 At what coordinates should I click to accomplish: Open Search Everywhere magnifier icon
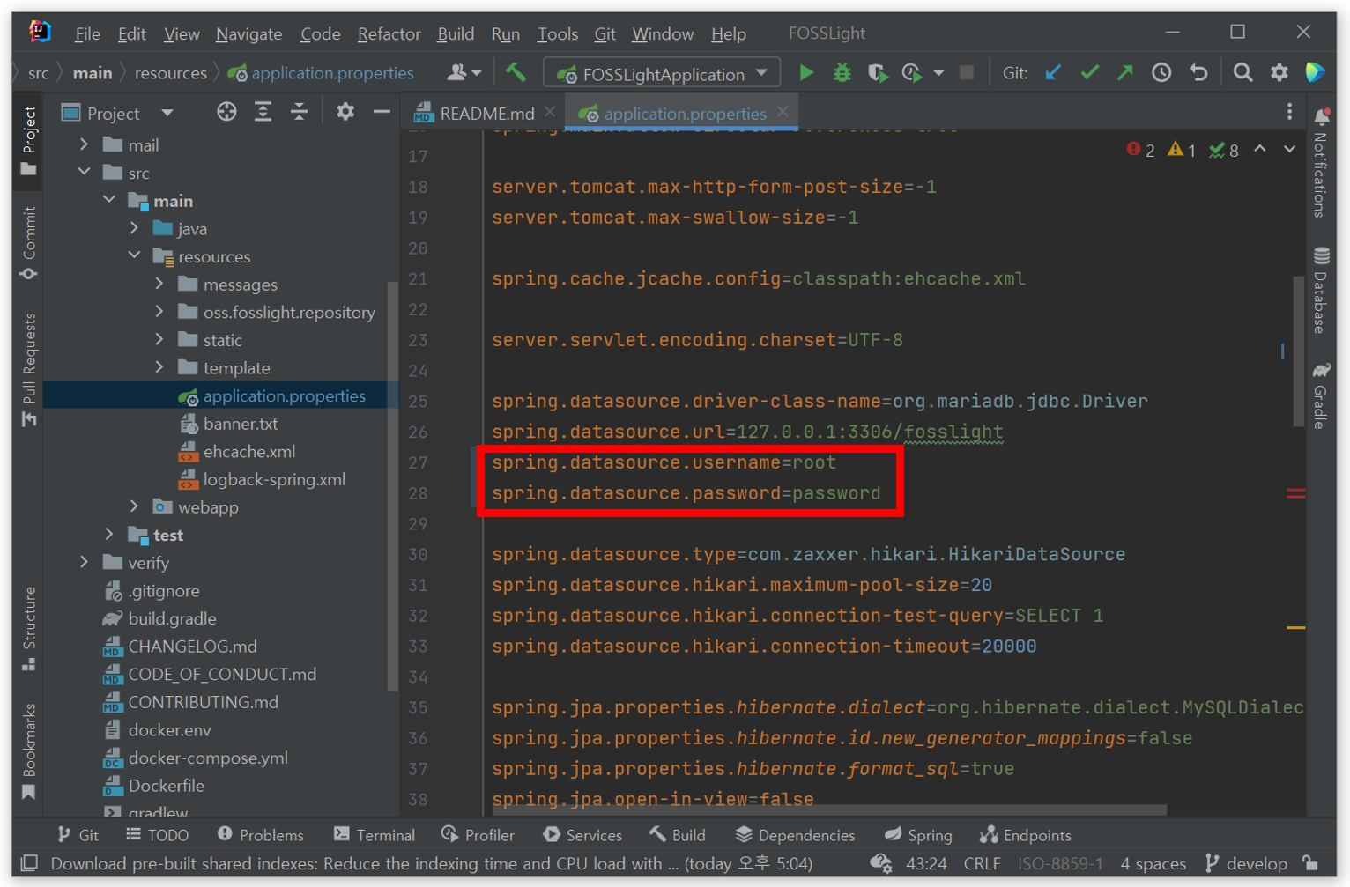(x=1242, y=73)
